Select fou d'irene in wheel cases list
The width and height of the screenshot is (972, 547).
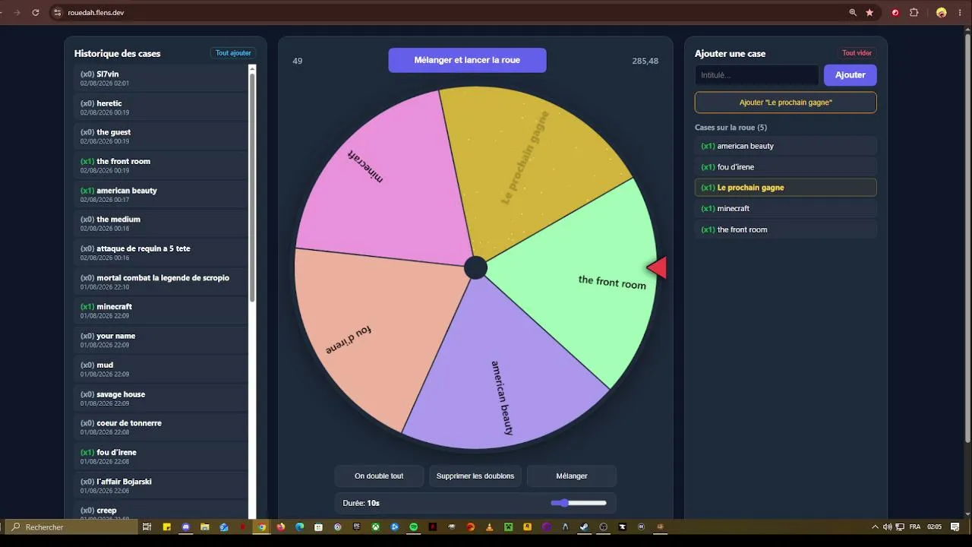pyautogui.click(x=785, y=166)
